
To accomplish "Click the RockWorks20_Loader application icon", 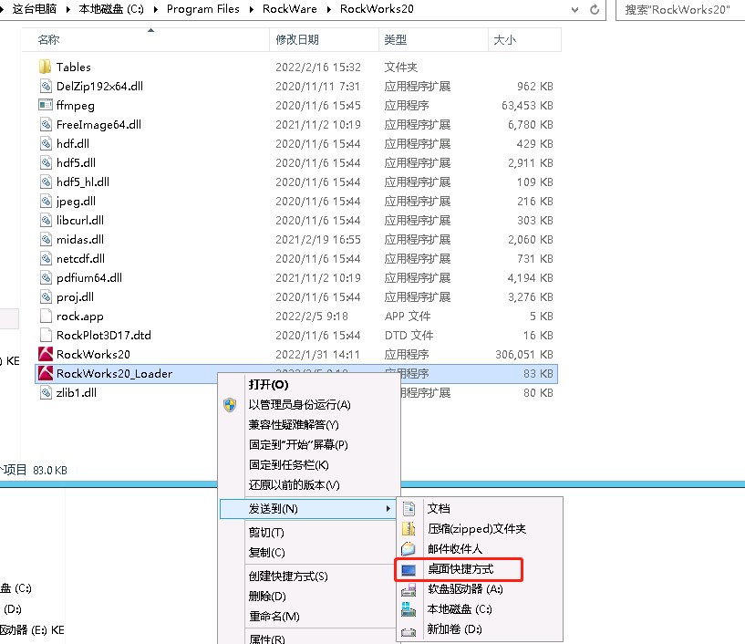I will point(46,374).
